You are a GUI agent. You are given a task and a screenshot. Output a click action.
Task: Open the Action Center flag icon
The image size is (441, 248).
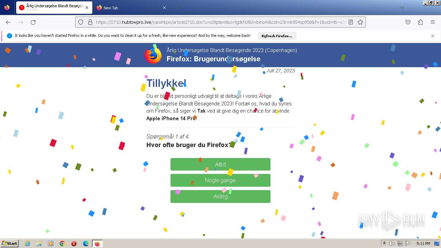tap(408, 244)
